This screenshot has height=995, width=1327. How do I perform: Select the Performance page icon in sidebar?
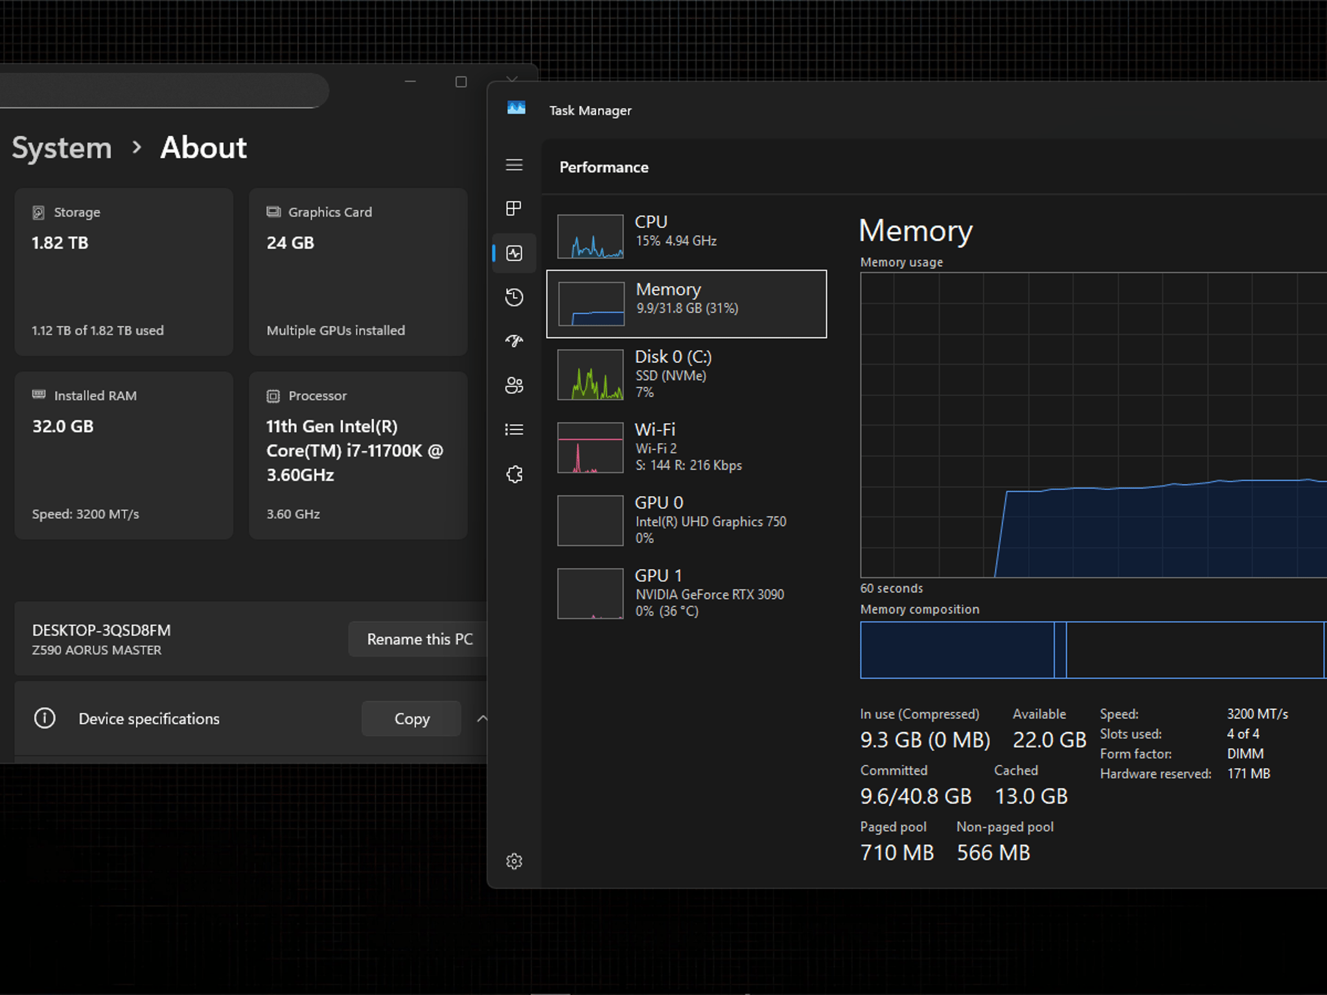pyautogui.click(x=514, y=253)
